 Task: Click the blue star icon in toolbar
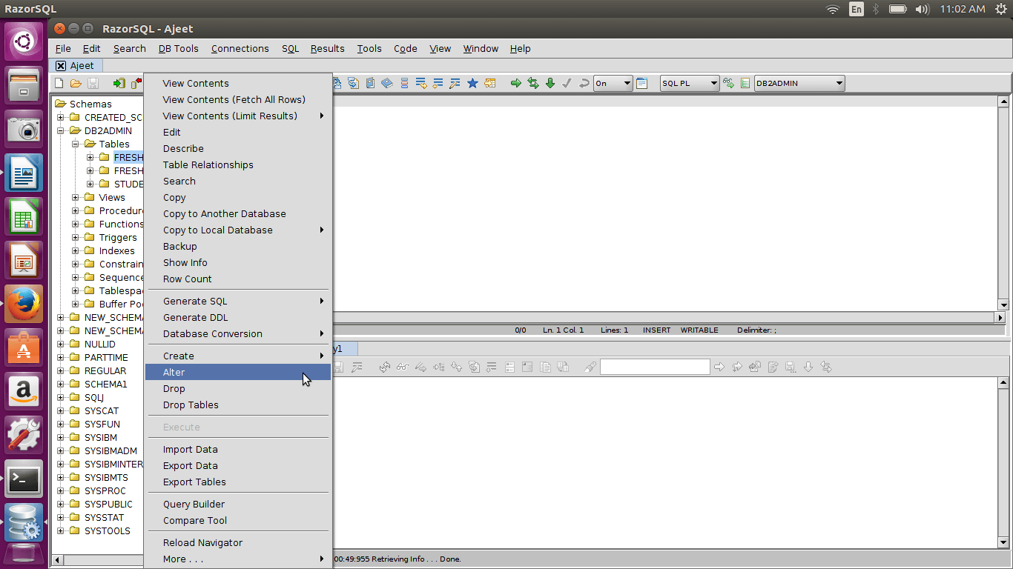click(x=472, y=84)
